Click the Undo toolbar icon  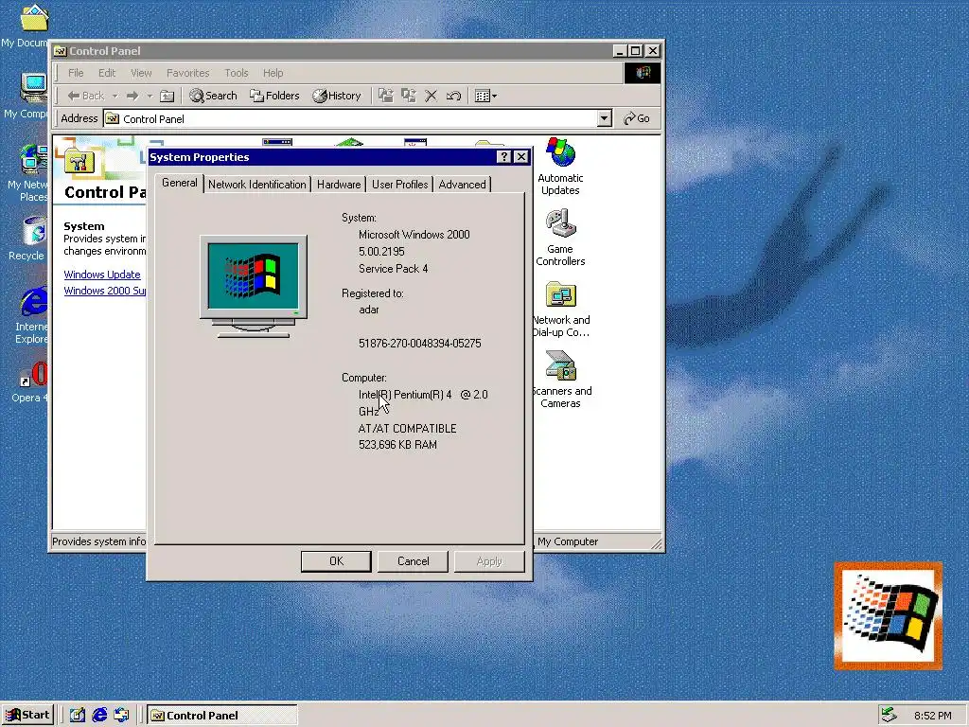pyautogui.click(x=453, y=96)
